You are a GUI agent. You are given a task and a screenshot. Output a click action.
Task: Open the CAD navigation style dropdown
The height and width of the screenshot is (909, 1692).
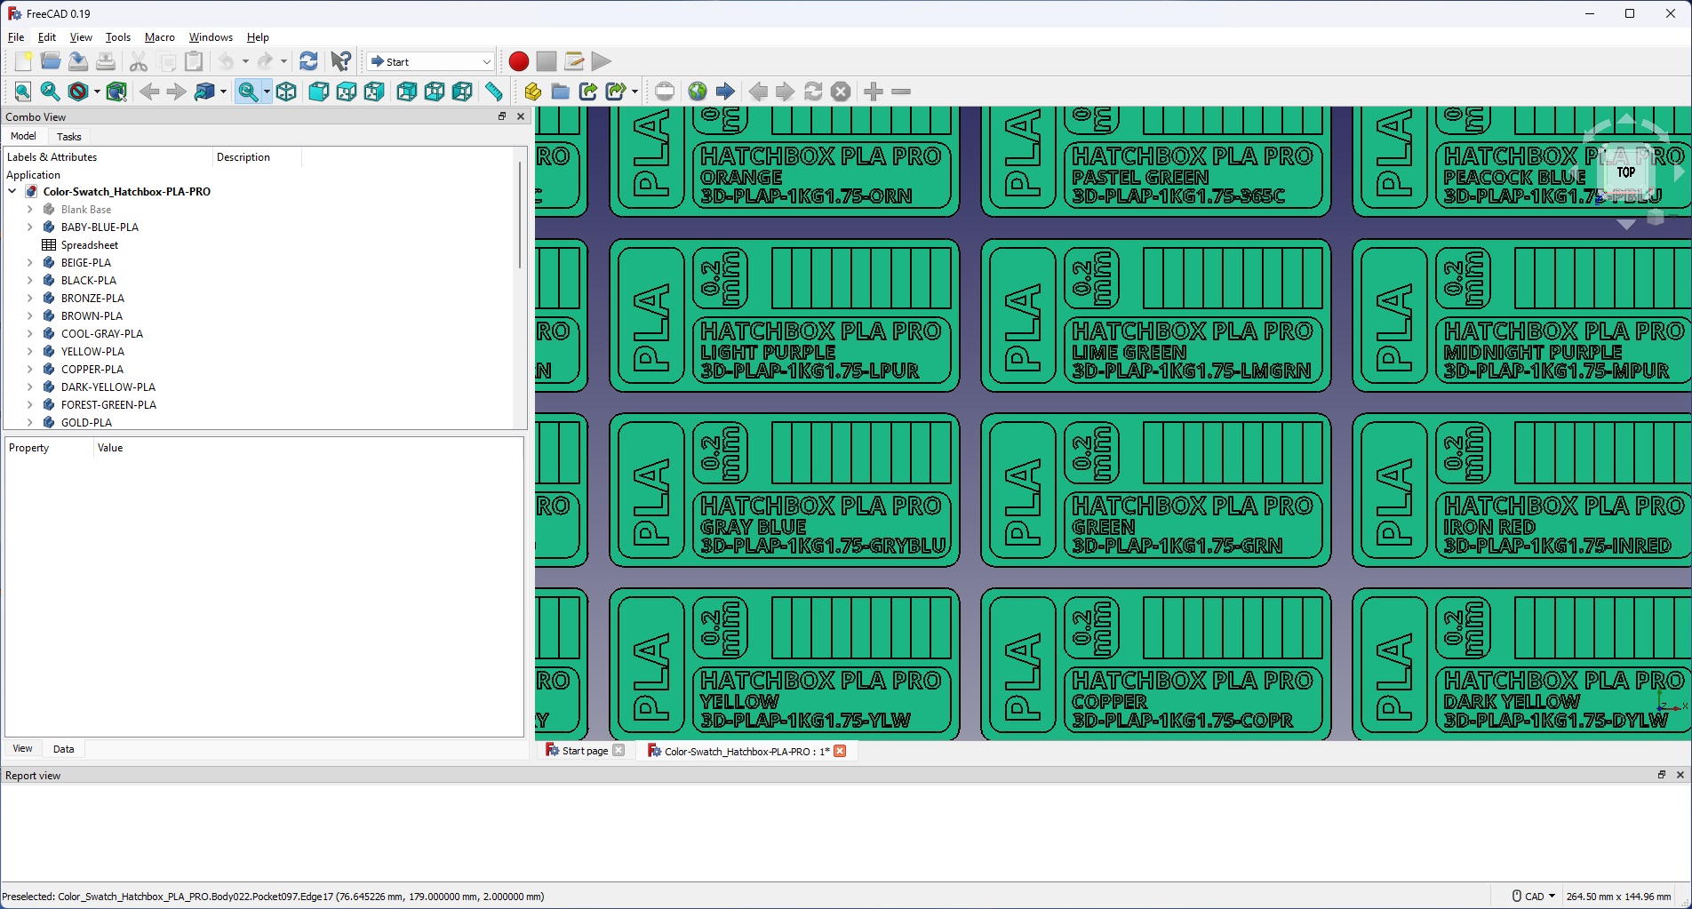(x=1534, y=897)
